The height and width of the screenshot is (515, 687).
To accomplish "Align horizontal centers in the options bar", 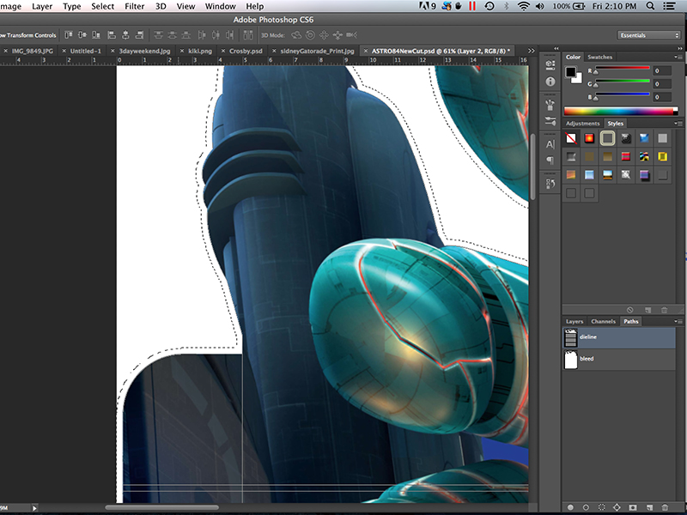I will (x=125, y=35).
